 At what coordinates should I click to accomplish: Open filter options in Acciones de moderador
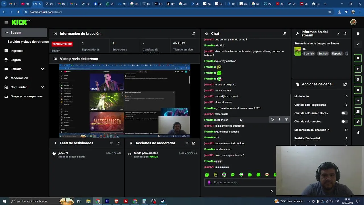click(187, 143)
